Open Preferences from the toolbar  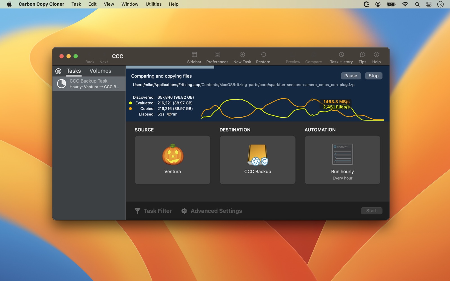click(217, 55)
